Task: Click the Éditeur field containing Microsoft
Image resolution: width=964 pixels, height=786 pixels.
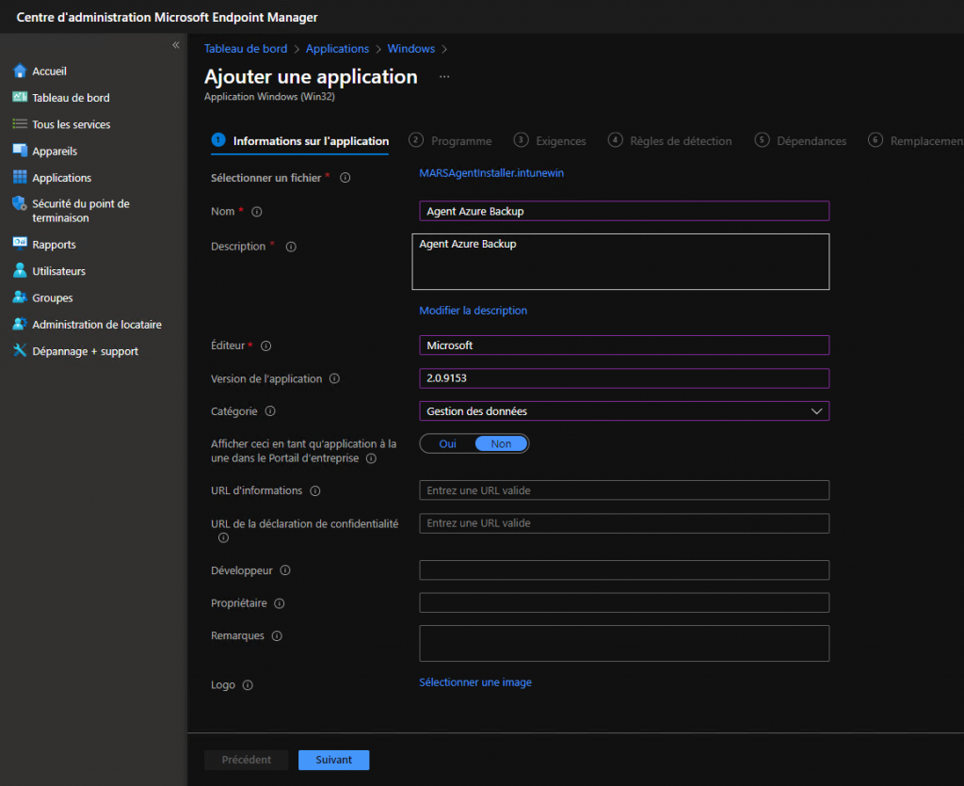Action: click(x=624, y=345)
